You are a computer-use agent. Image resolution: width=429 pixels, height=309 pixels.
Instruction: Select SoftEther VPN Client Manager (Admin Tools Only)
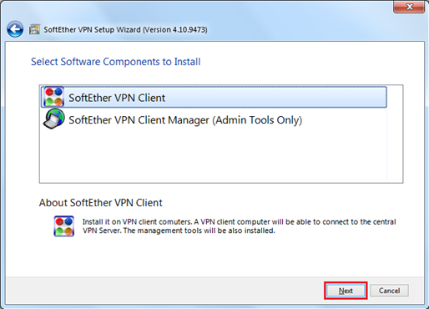[x=214, y=119]
